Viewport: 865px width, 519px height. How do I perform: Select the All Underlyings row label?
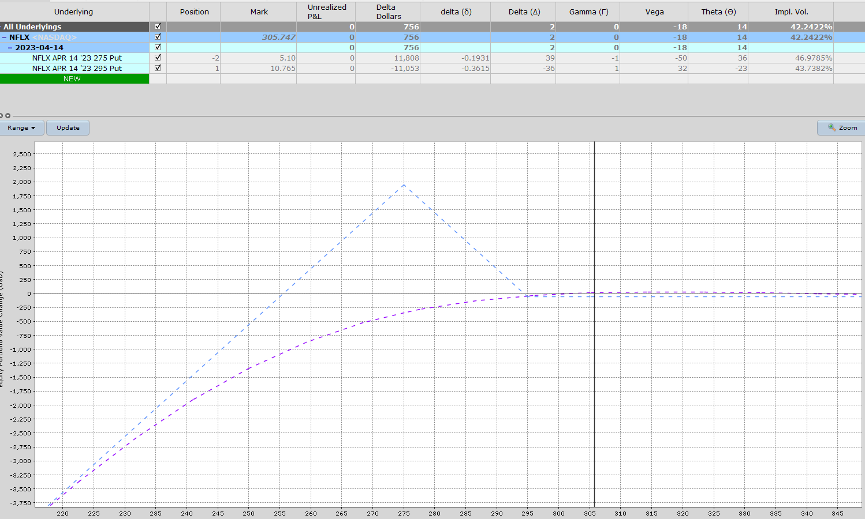point(32,27)
